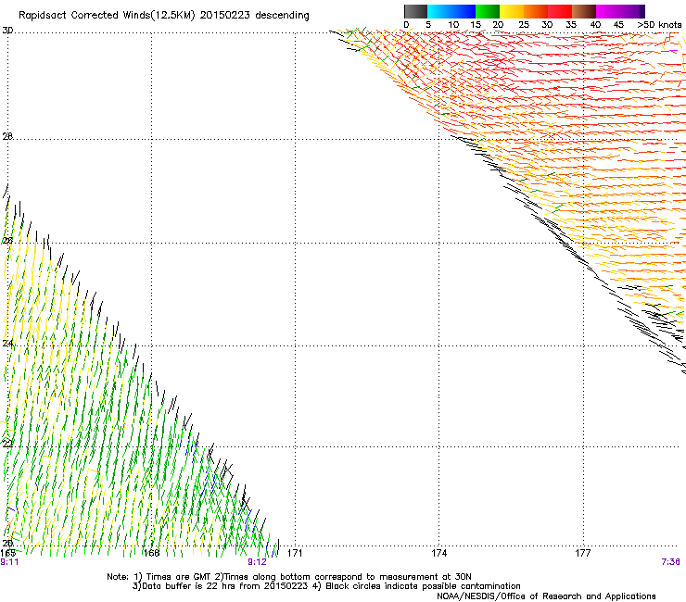686x602 pixels.
Task: Click the orange 25-30 knots color segment
Action: click(x=536, y=11)
